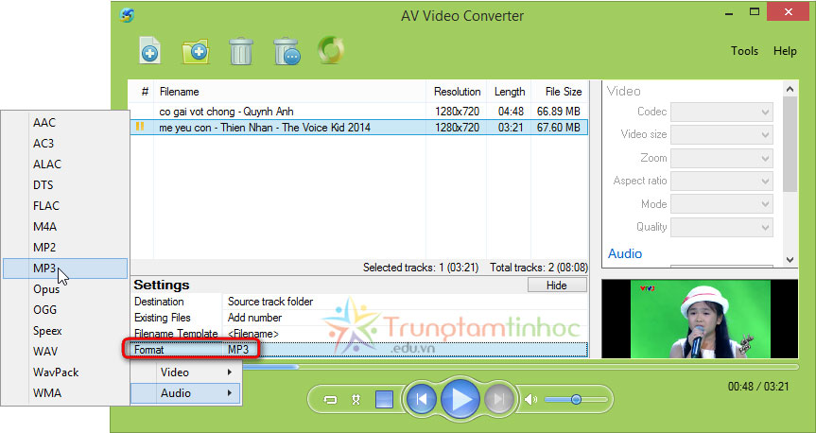The height and width of the screenshot is (433, 816).
Task: Stop playback with the square button
Action: 384,400
